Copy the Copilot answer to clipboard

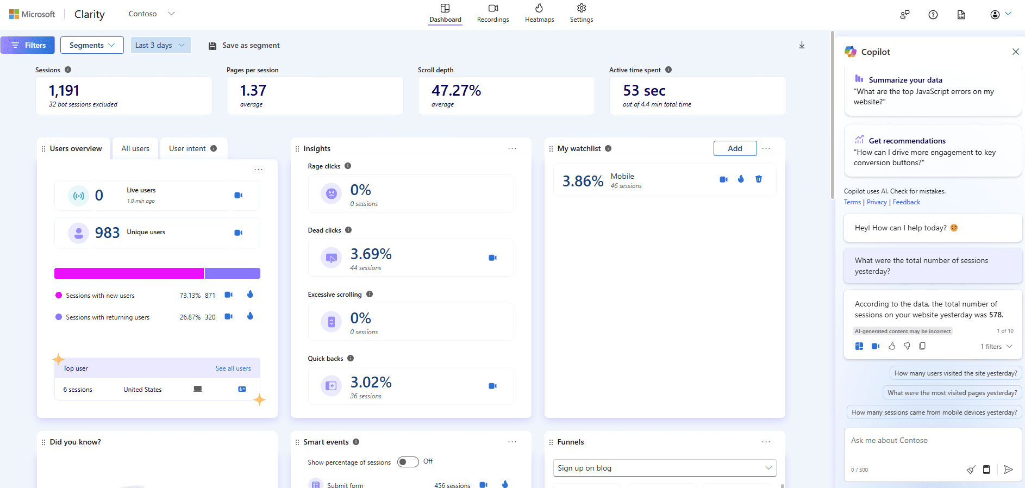coord(922,346)
